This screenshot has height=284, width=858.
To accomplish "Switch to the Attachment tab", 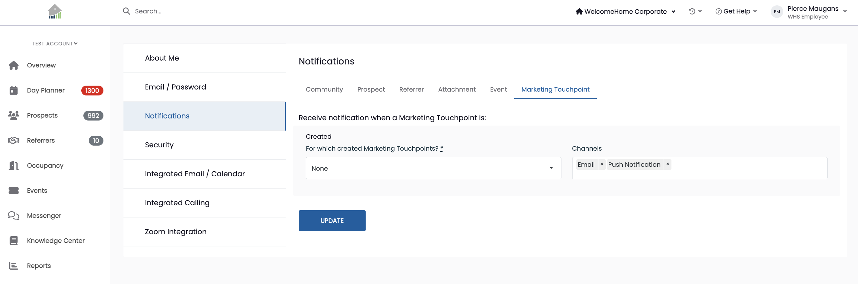I will pos(457,89).
